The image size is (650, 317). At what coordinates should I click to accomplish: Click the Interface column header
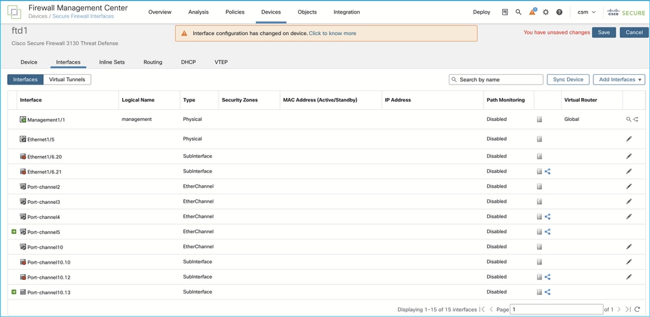31,100
